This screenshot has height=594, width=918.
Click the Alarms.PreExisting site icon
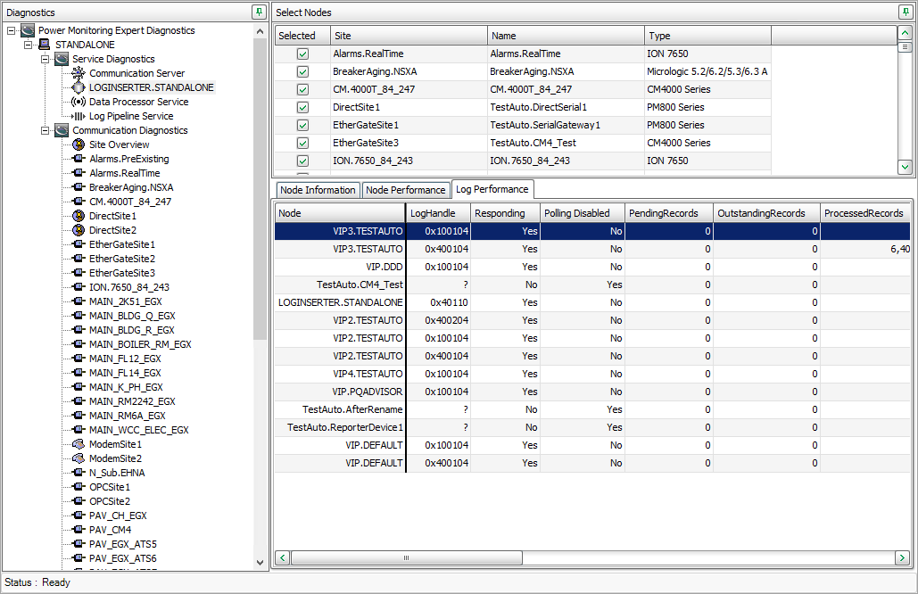pos(79,159)
